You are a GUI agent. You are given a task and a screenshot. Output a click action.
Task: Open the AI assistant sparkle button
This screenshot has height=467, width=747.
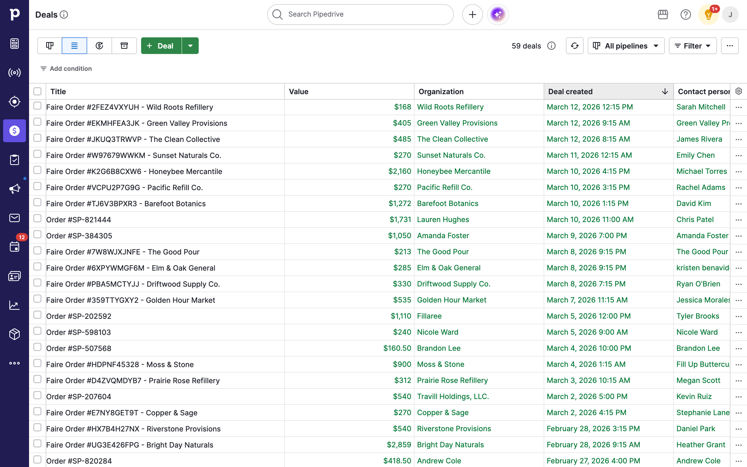pyautogui.click(x=497, y=15)
